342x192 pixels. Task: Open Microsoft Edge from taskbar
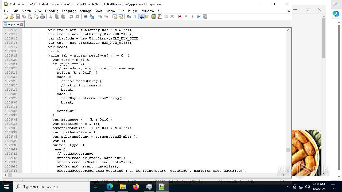click(x=110, y=187)
